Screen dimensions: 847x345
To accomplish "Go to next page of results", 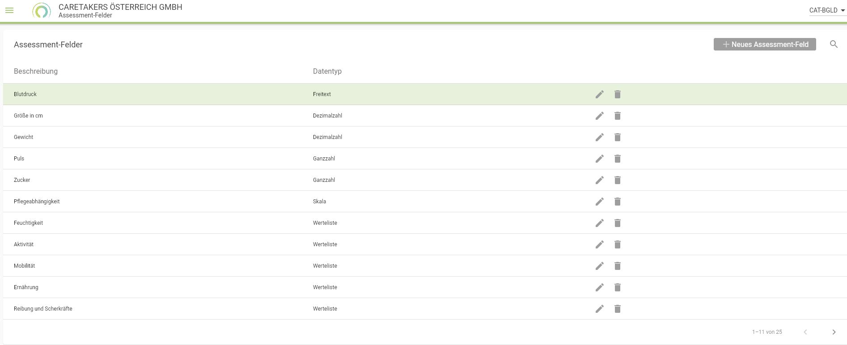I will point(834,332).
